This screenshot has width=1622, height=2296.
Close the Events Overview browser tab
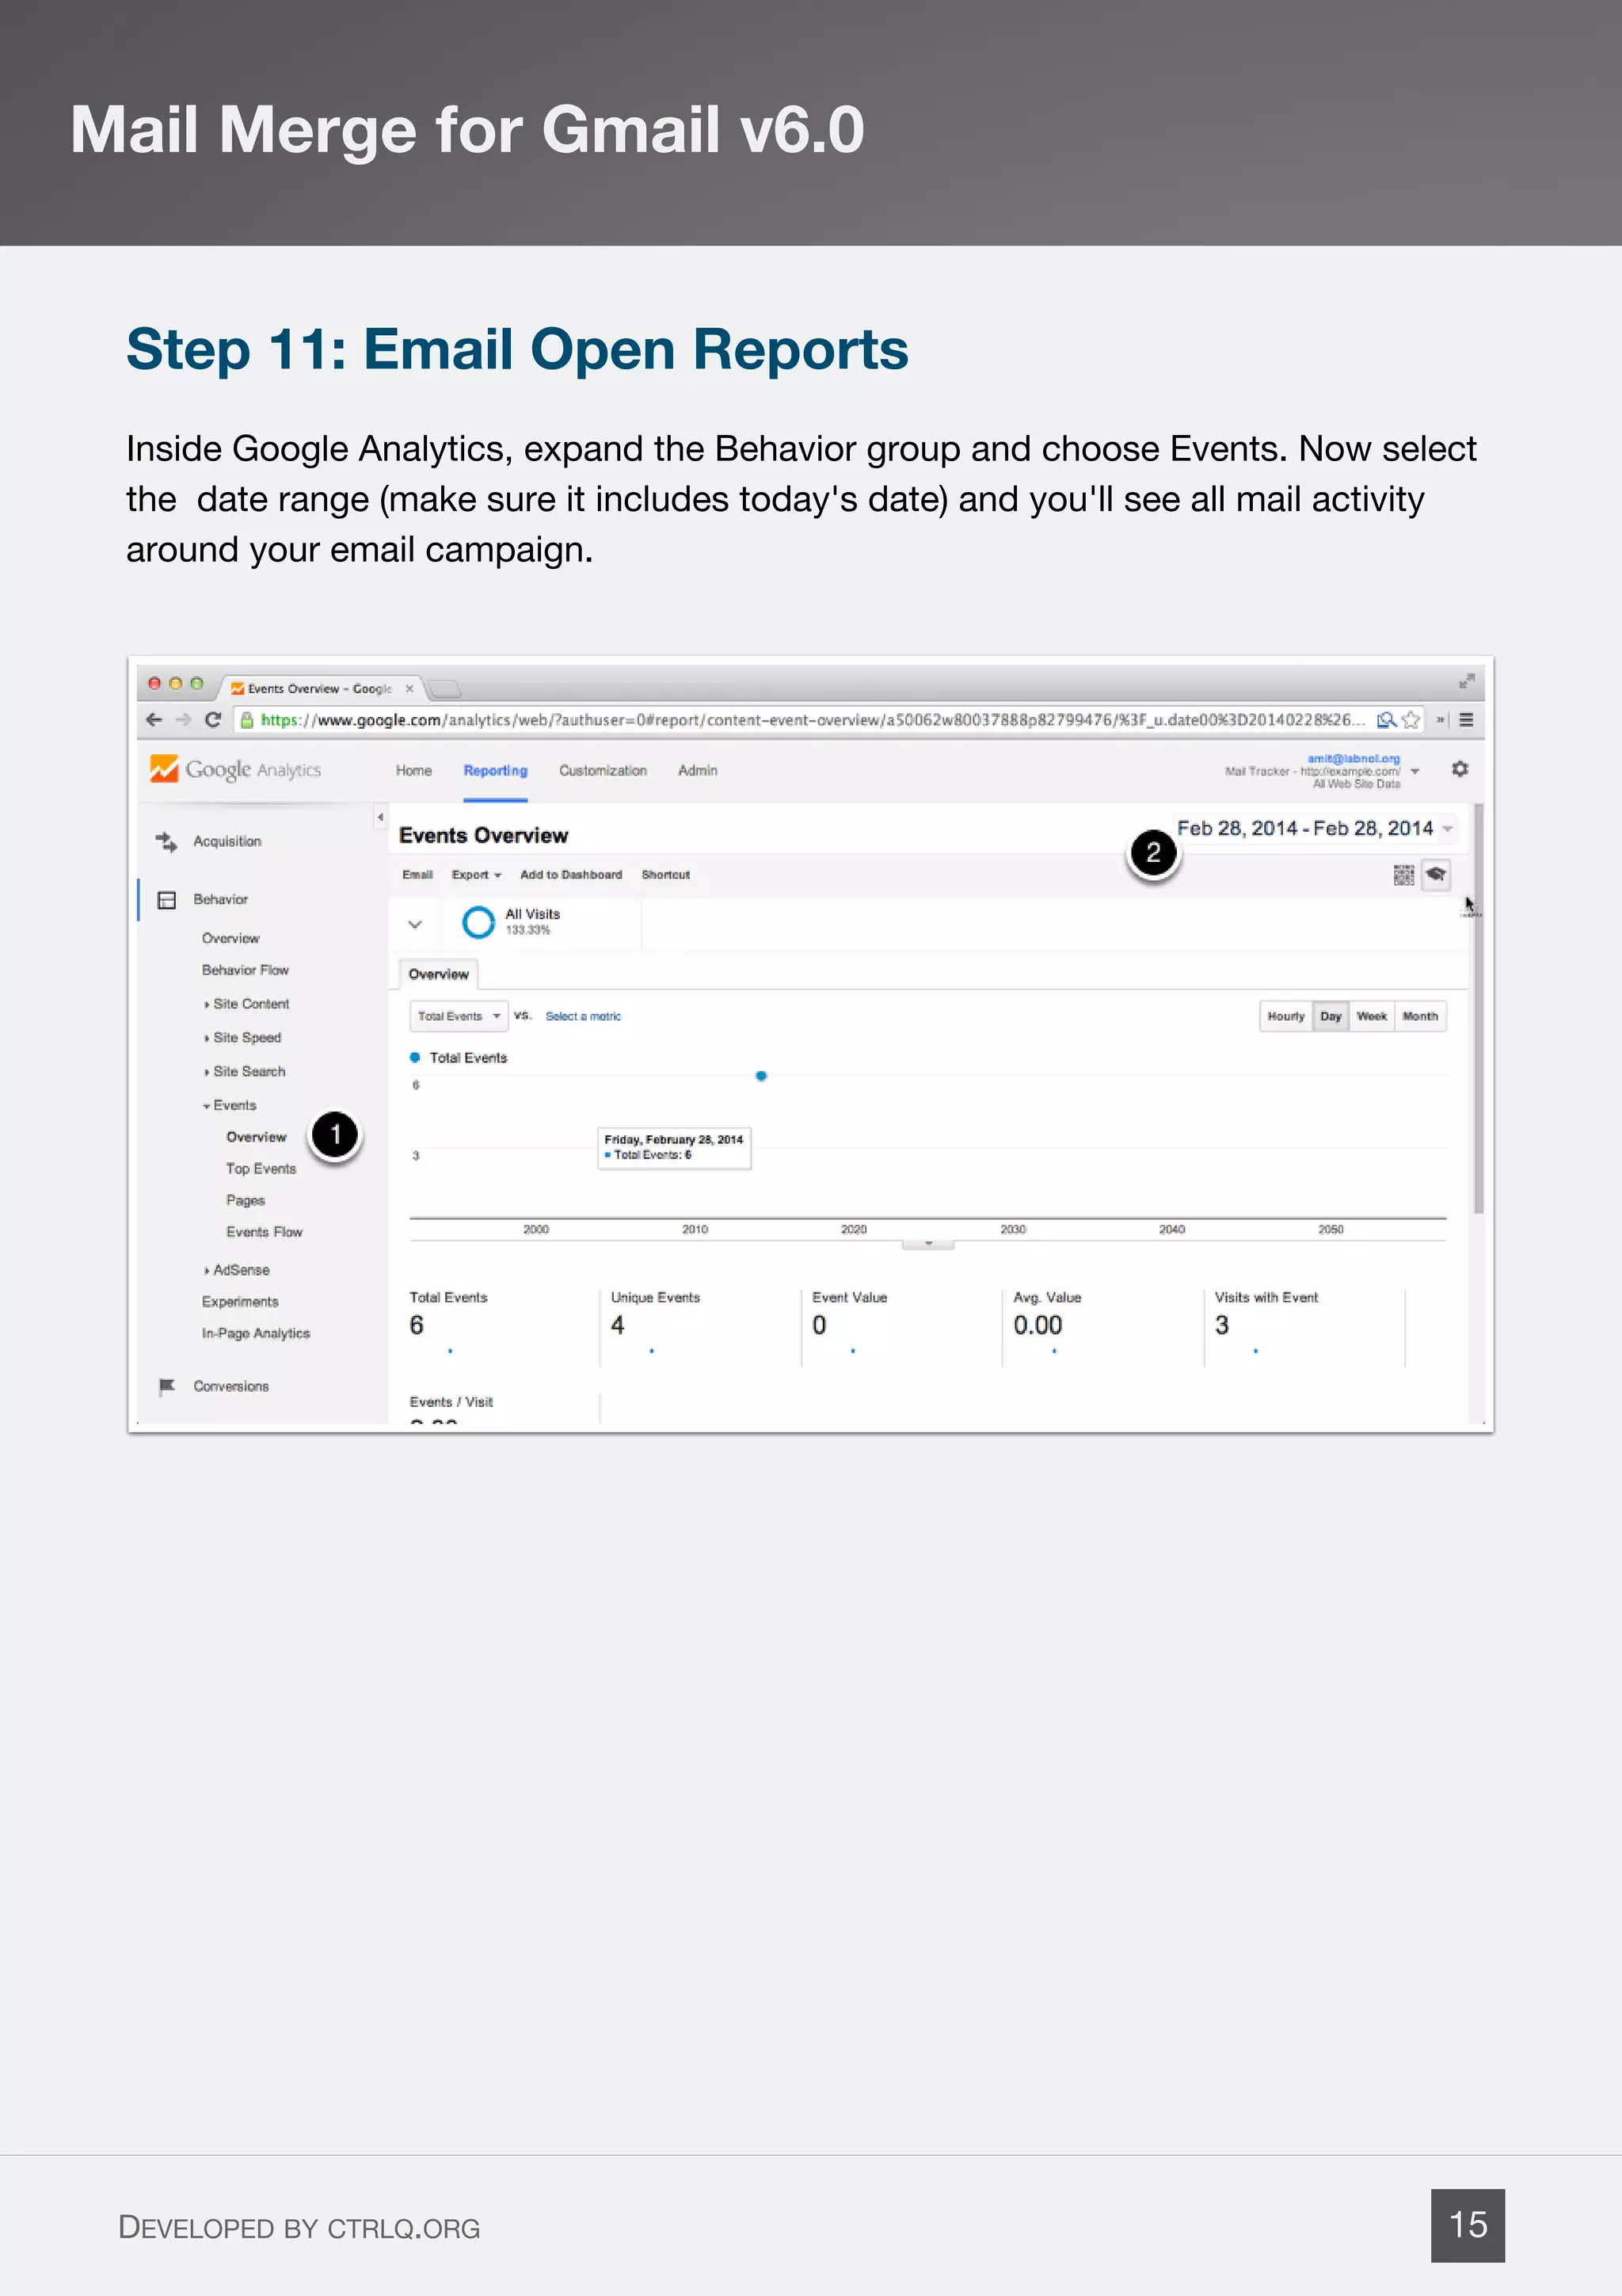(409, 688)
